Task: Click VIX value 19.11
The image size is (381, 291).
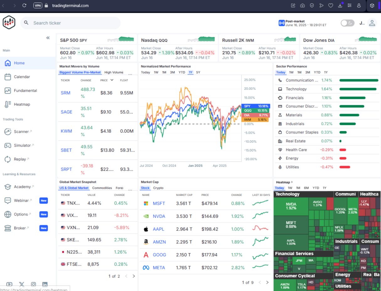Action: [x=92, y=216]
